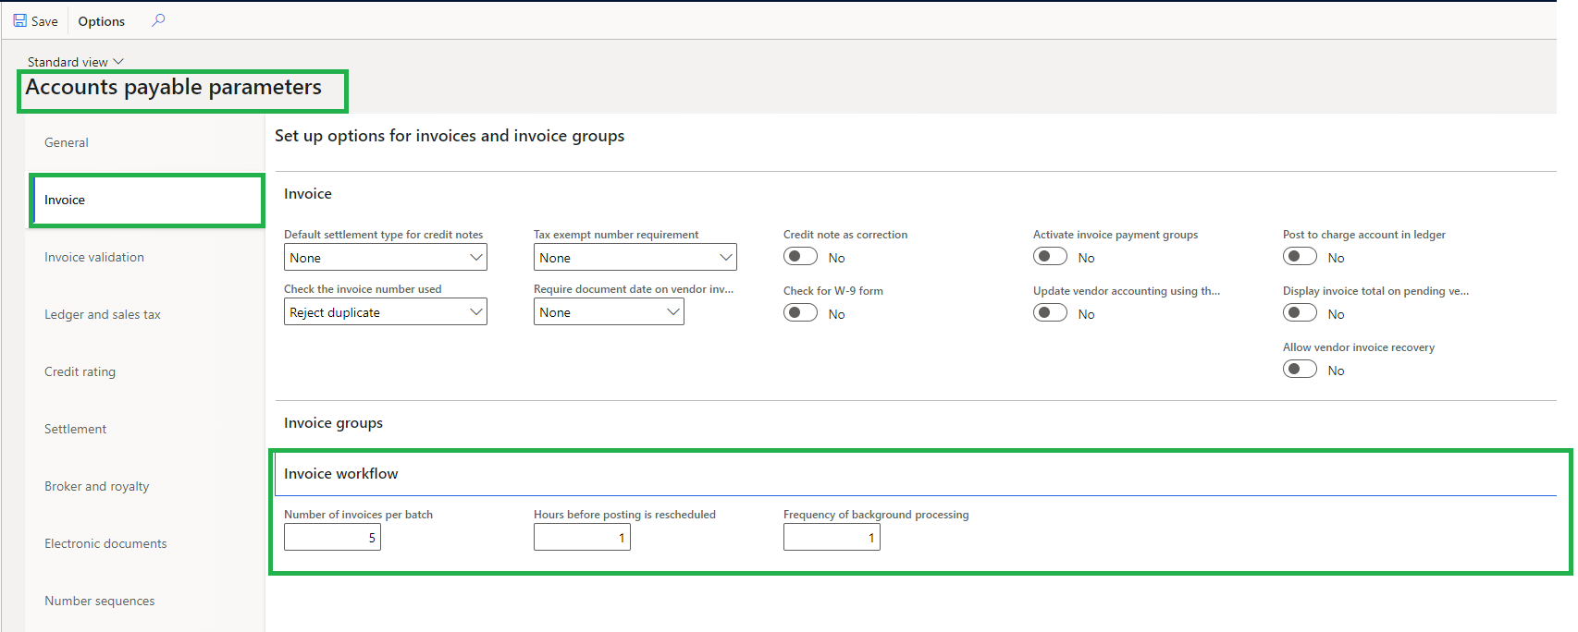This screenshot has height=632, width=1578.
Task: Click the Save disk icon
Action: point(20,20)
